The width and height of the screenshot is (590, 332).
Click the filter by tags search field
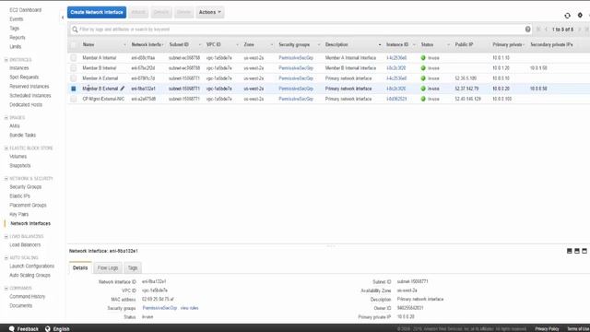click(300, 30)
